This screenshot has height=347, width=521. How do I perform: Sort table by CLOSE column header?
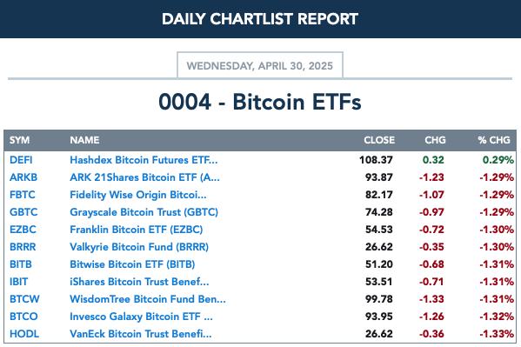pos(379,140)
